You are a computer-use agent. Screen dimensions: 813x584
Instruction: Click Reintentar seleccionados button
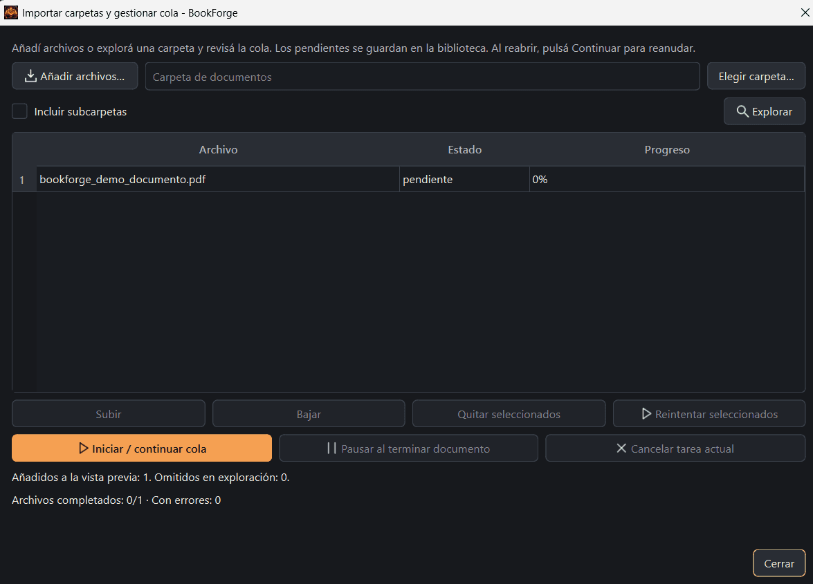click(709, 414)
